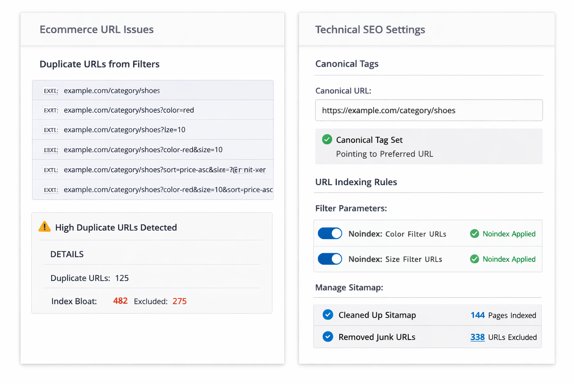The height and width of the screenshot is (383, 574).
Task: Click the warning icon beside High Duplicate URLs Detected
Action: point(44,227)
